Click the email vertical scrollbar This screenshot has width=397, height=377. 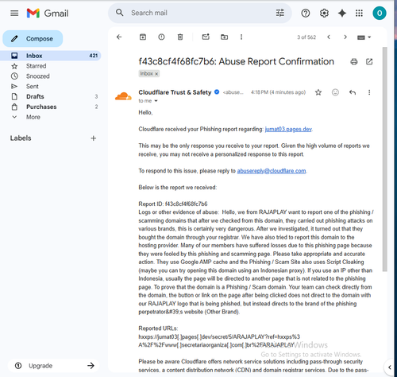pos(385,159)
